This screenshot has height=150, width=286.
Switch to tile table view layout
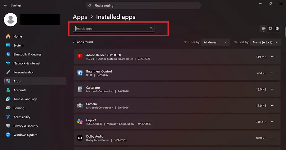pos(277,29)
